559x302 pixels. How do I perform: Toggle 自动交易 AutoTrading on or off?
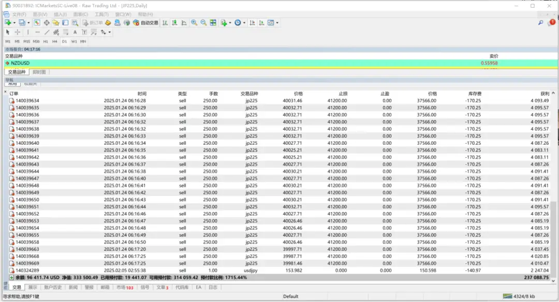(145, 23)
